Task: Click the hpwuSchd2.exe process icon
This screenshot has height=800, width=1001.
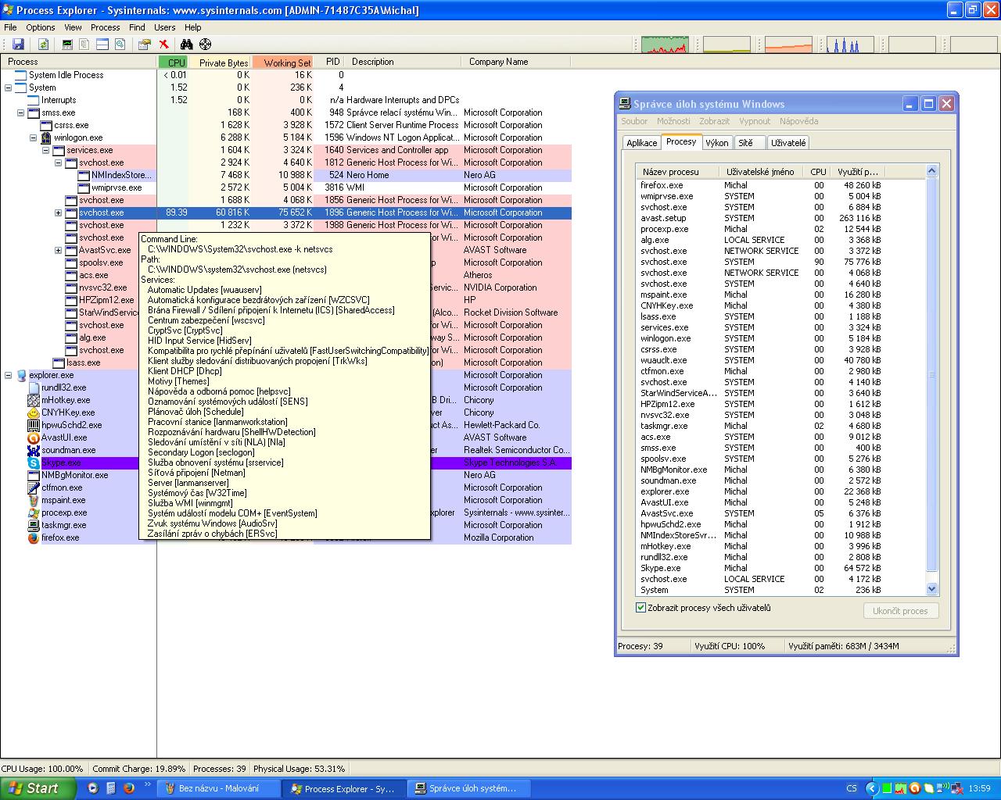Action: click(x=34, y=425)
